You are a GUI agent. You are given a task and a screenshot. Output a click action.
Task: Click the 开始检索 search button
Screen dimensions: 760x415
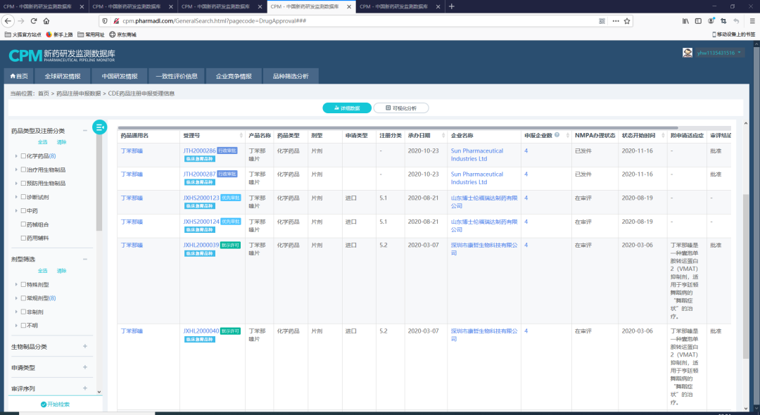pos(55,404)
